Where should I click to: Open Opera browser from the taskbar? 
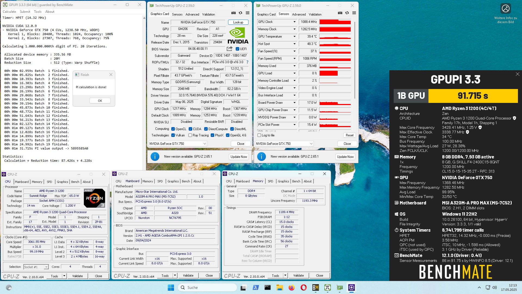[303, 287]
